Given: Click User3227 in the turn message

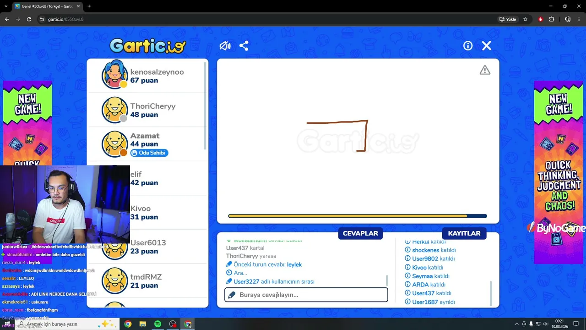Looking at the screenshot, I should [x=246, y=281].
